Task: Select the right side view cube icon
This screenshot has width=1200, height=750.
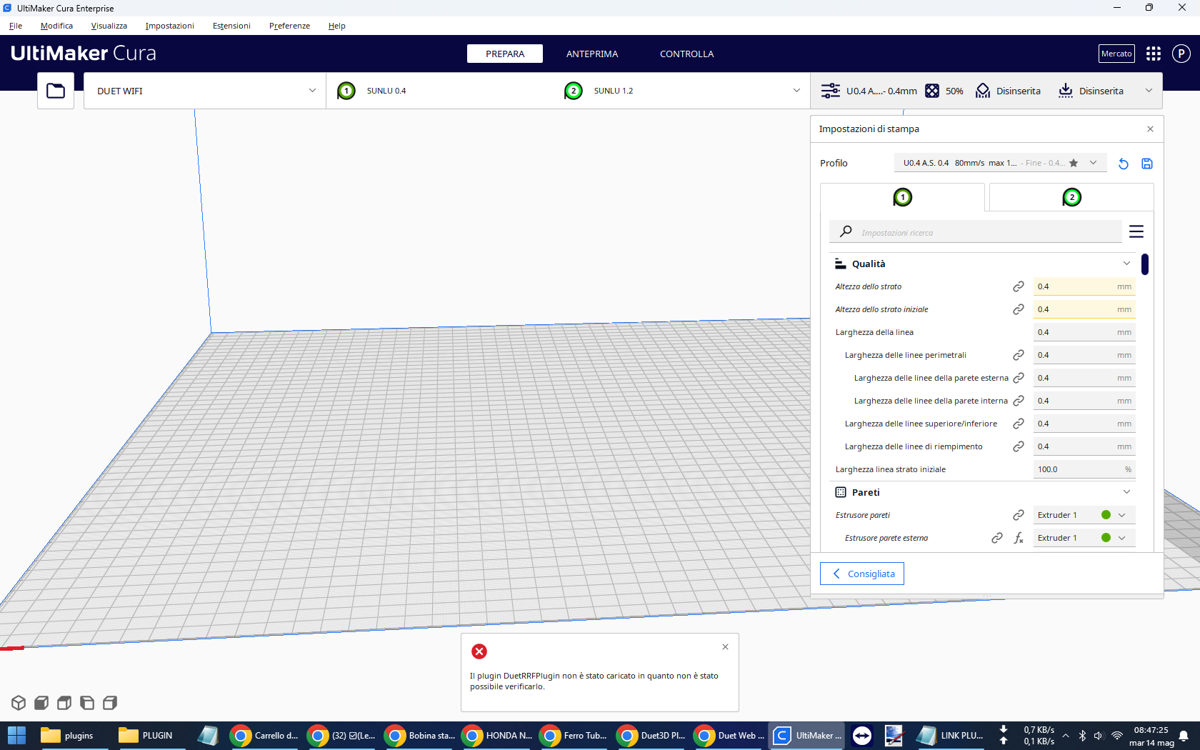Action: [x=110, y=703]
